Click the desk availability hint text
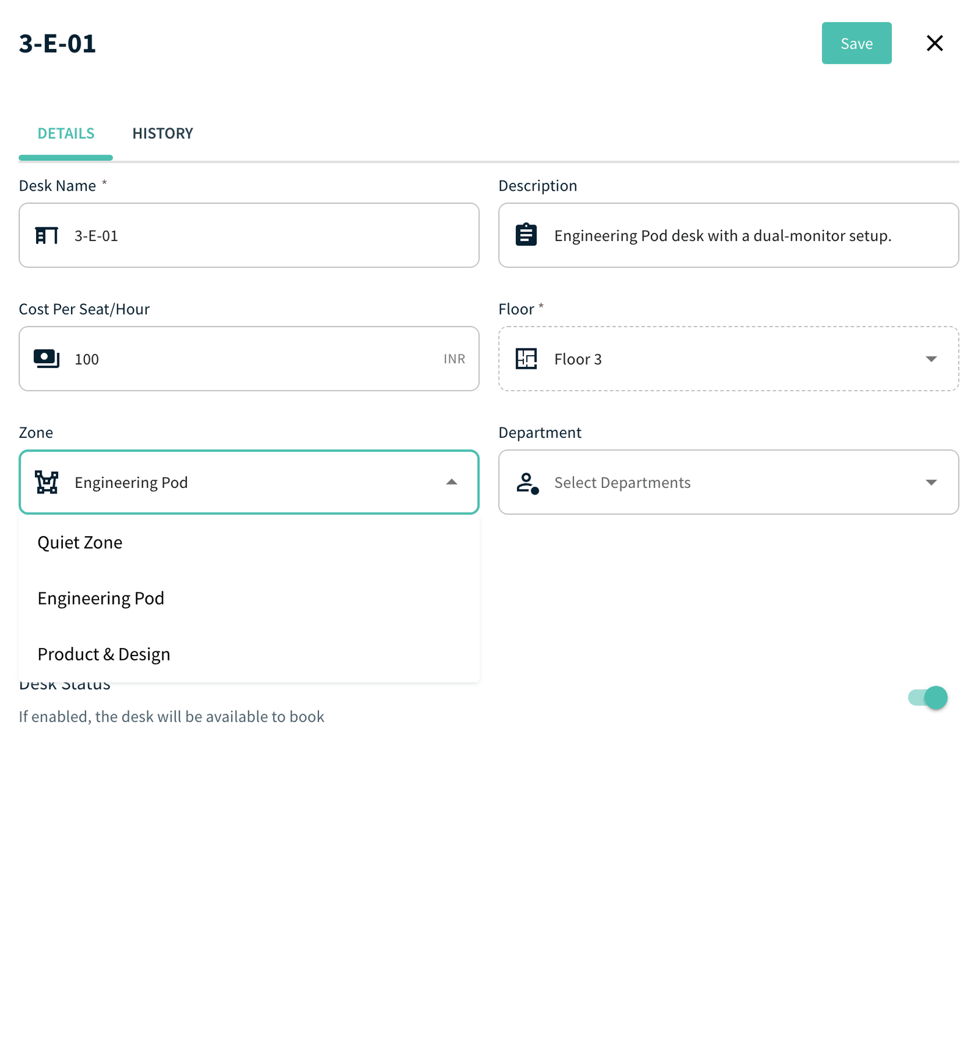 click(172, 717)
